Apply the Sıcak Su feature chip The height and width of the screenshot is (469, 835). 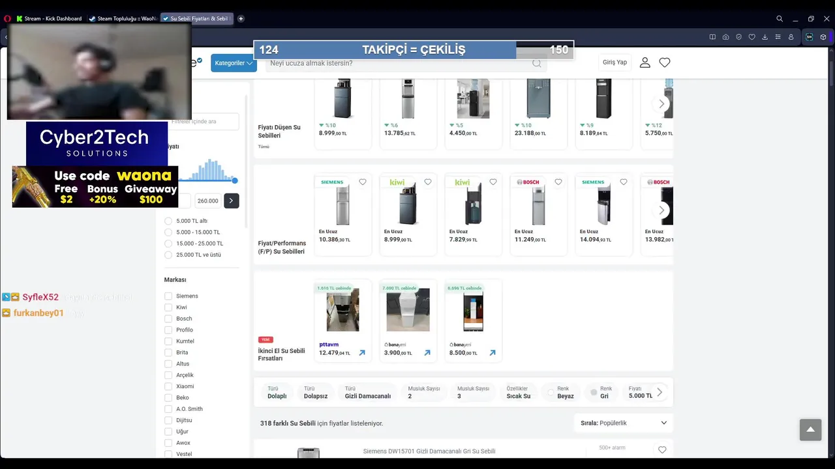519,392
